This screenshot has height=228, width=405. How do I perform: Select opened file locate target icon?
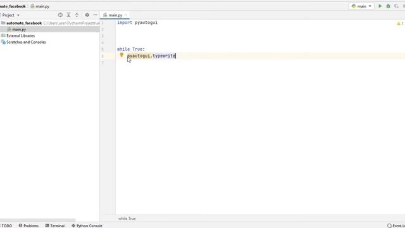(x=60, y=15)
